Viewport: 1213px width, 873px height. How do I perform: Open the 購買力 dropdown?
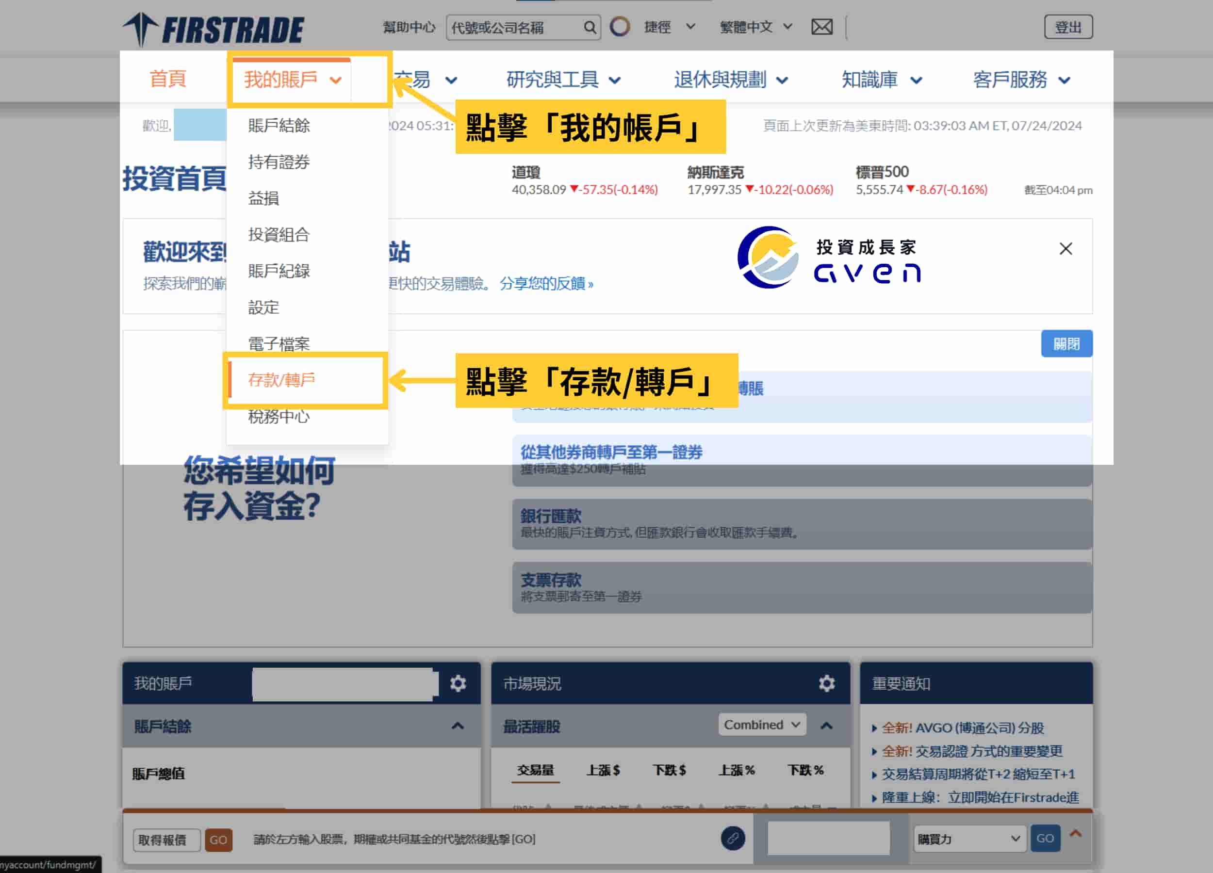(x=968, y=839)
